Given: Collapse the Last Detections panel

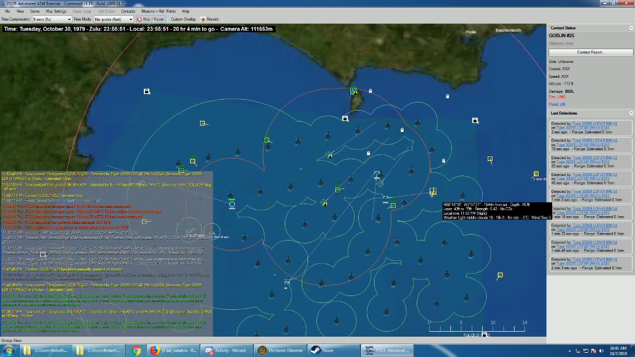Looking at the screenshot, I should point(631,113).
